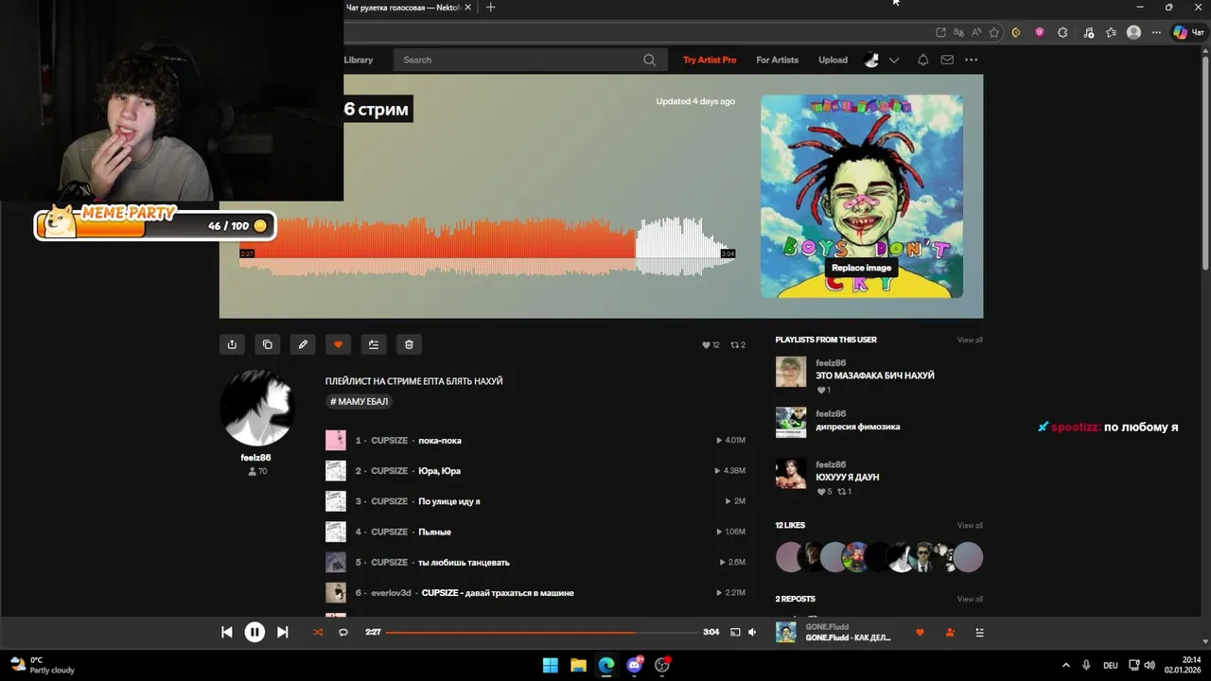1211x681 pixels.
Task: Open the play queue list icon
Action: [979, 632]
